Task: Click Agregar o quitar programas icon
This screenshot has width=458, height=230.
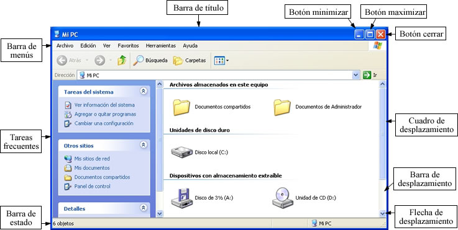Action: click(68, 114)
